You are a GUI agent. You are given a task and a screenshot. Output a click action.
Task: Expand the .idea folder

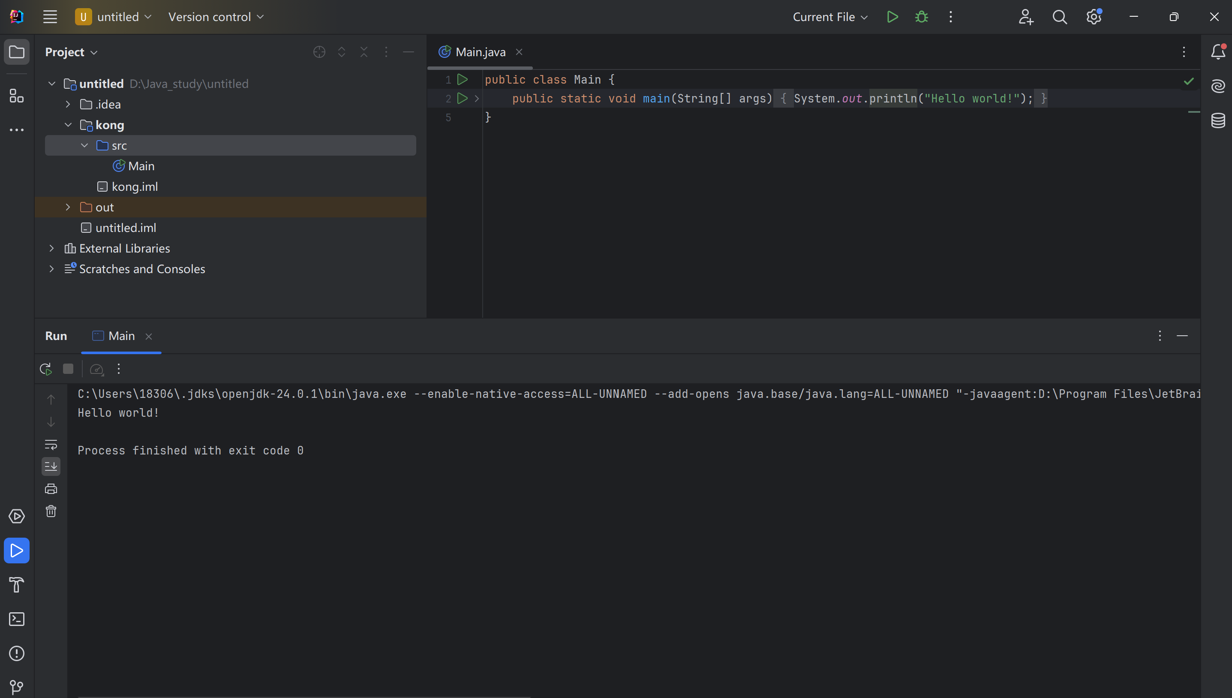68,105
